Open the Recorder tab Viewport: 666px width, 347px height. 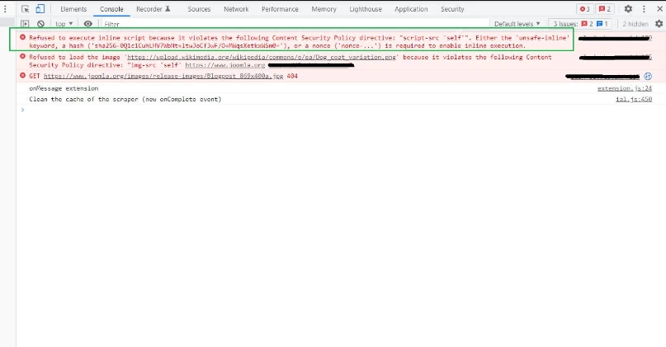(153, 9)
